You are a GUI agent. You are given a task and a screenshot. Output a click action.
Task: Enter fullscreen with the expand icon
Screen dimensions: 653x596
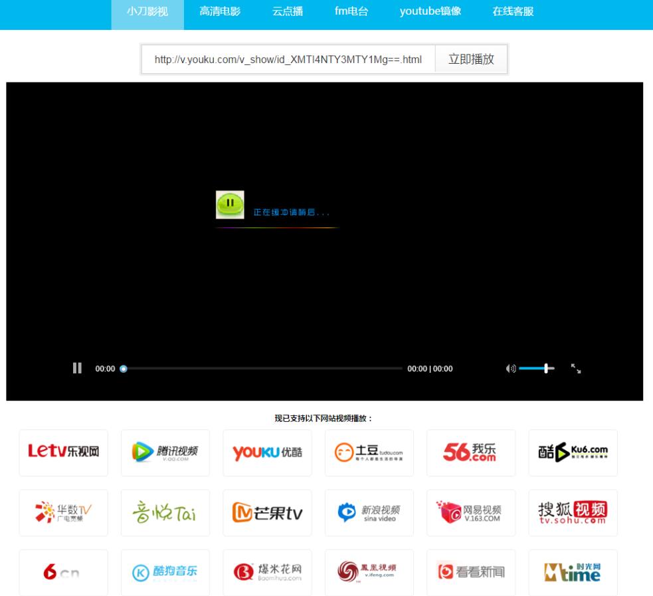[x=575, y=369]
